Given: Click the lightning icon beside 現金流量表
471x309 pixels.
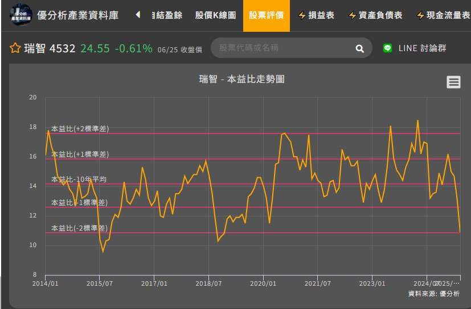Looking at the screenshot, I should pos(420,15).
